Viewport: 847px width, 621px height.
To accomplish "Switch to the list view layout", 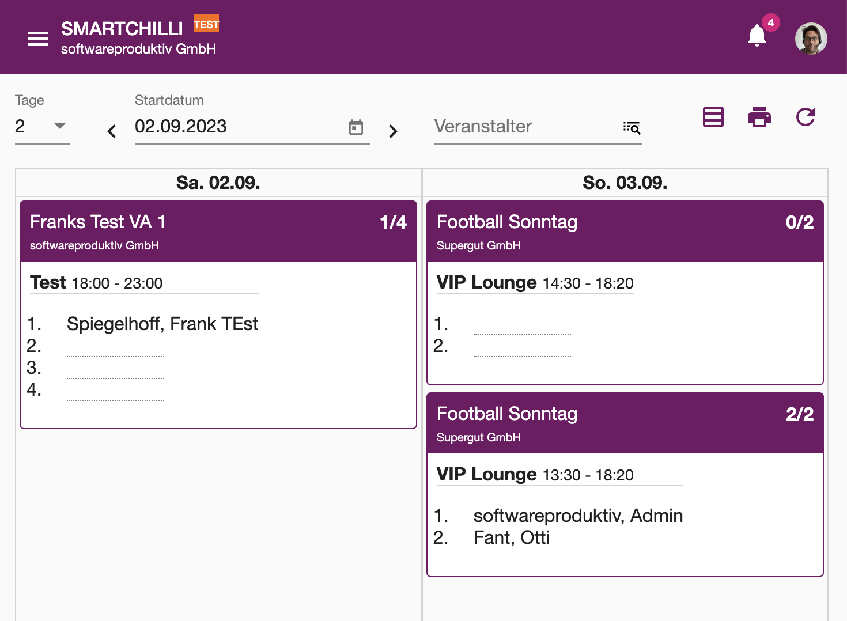I will pyautogui.click(x=713, y=117).
